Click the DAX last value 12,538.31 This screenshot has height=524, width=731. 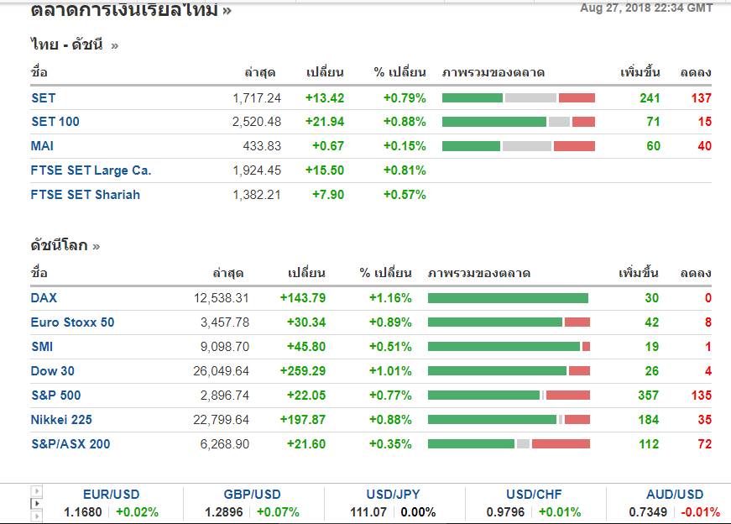[222, 298]
